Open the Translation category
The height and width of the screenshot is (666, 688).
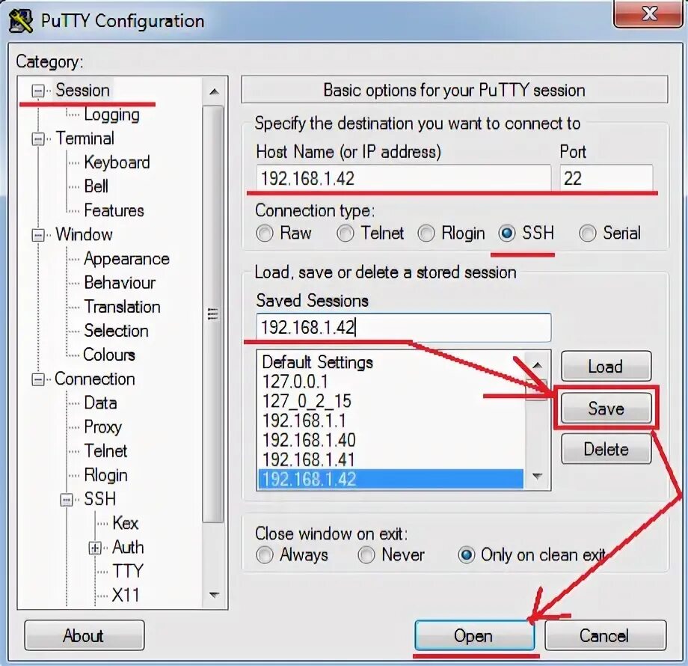(x=122, y=307)
